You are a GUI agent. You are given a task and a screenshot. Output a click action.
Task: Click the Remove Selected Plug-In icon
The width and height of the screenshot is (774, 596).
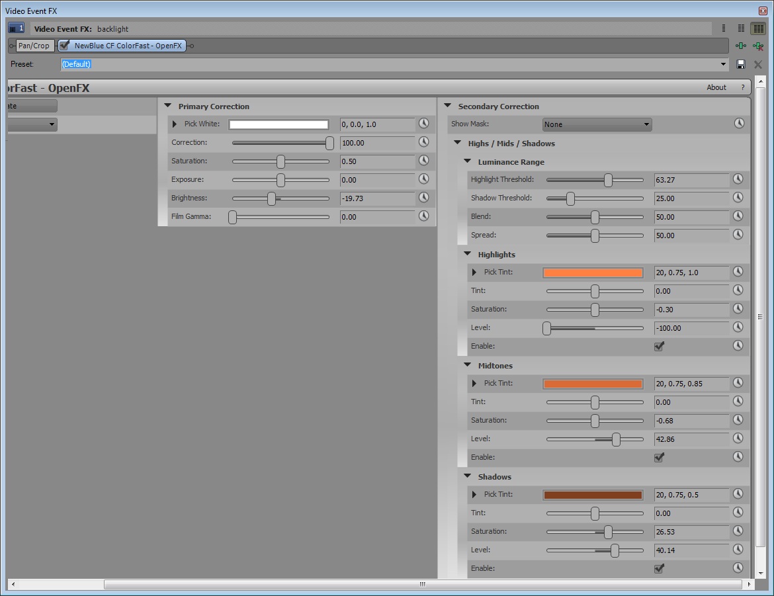pos(758,46)
